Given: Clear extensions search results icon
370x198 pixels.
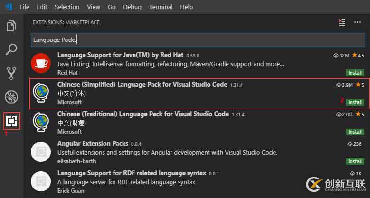Looking at the screenshot, I should pyautogui.click(x=342, y=22).
